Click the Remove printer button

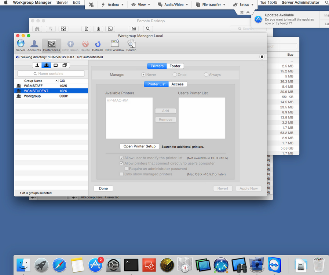[165, 120]
